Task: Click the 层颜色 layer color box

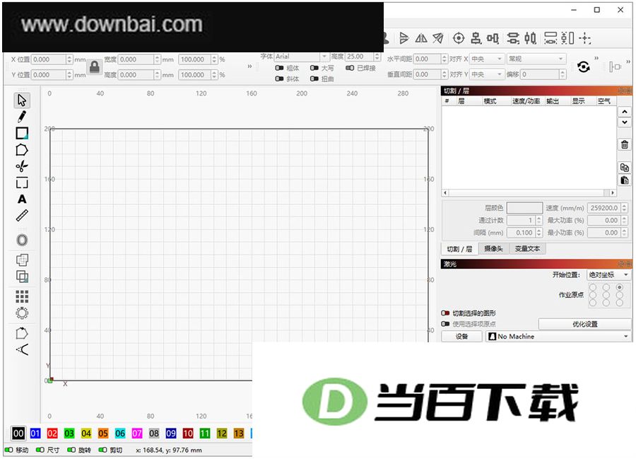Action: click(x=524, y=208)
